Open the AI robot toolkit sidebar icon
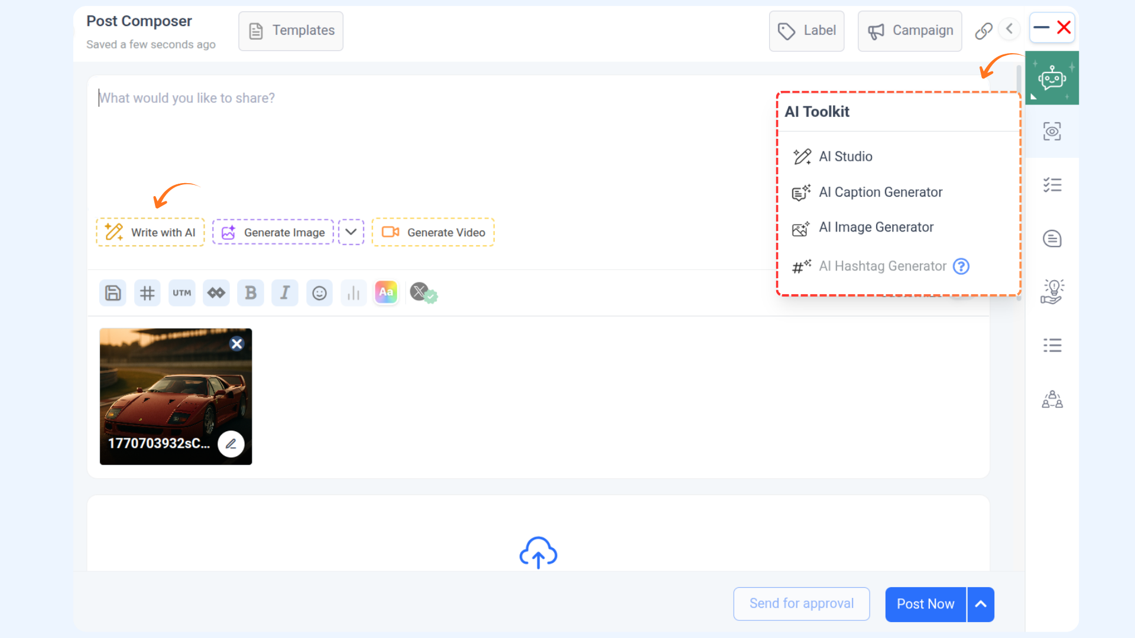Viewport: 1135px width, 638px height. 1052,78
